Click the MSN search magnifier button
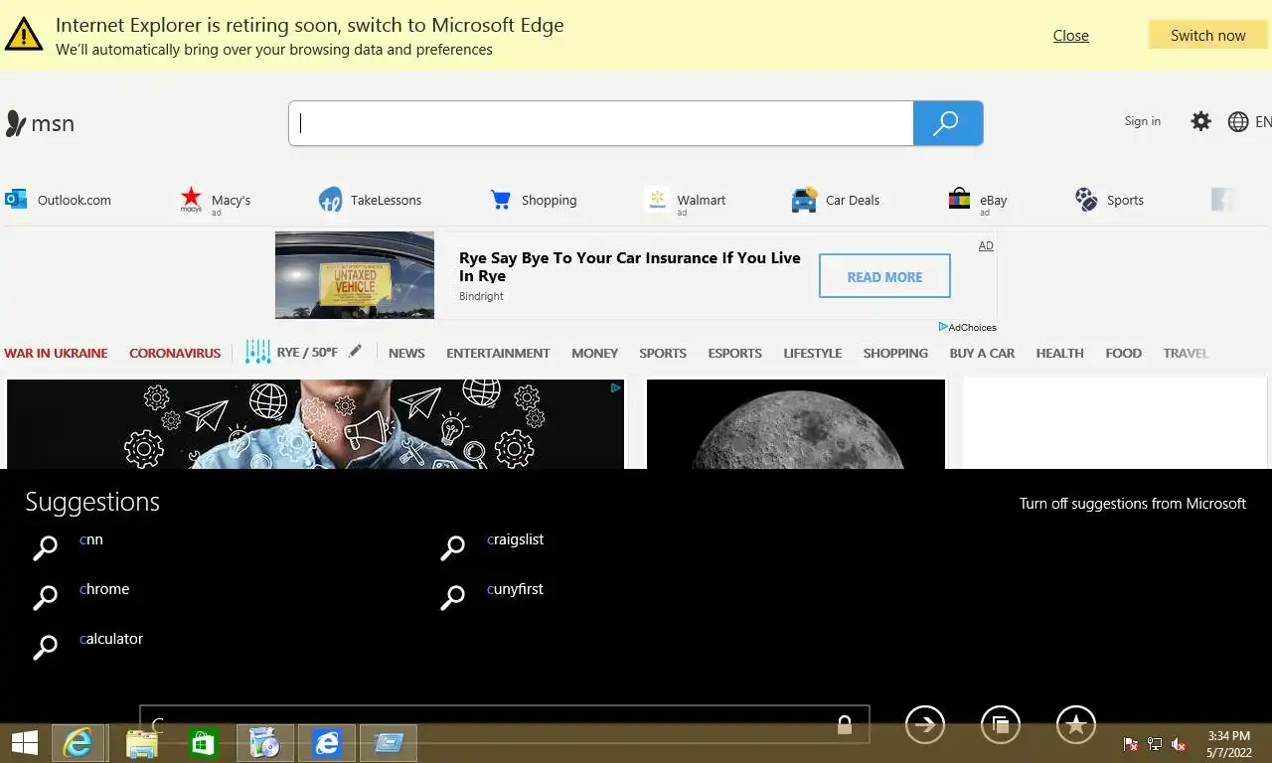The image size is (1272, 763). [948, 123]
